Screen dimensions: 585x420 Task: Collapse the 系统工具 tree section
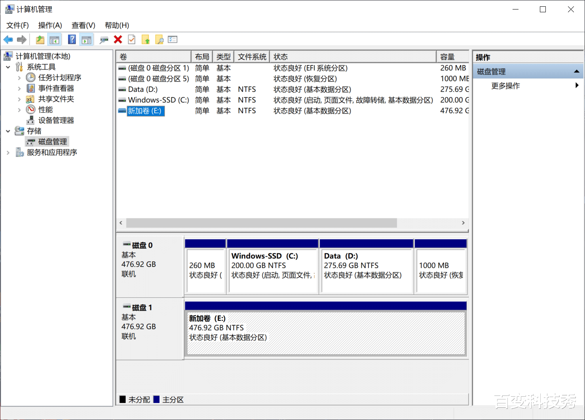pos(8,66)
